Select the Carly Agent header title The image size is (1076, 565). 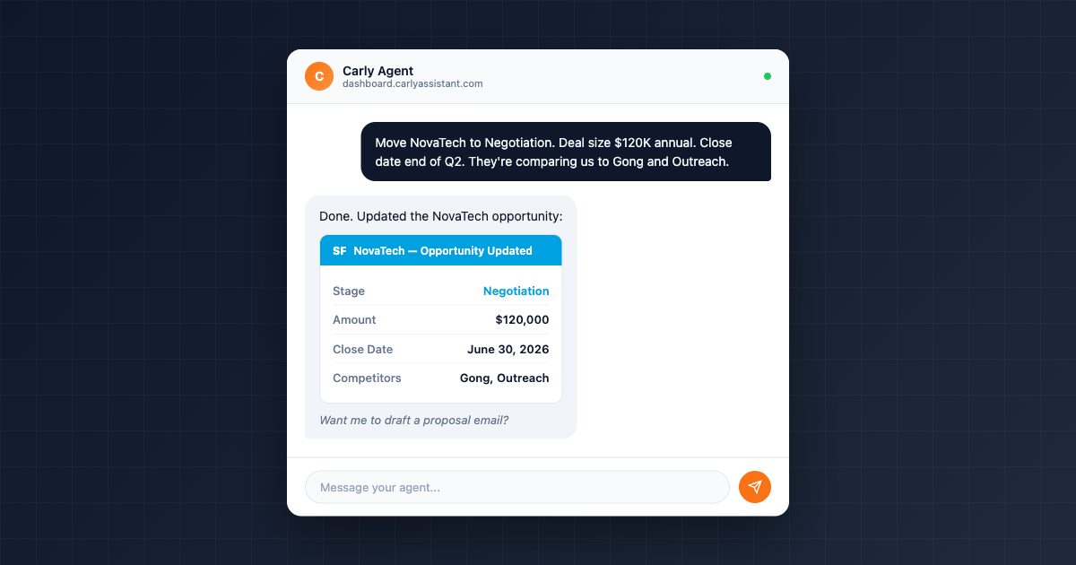pos(377,70)
